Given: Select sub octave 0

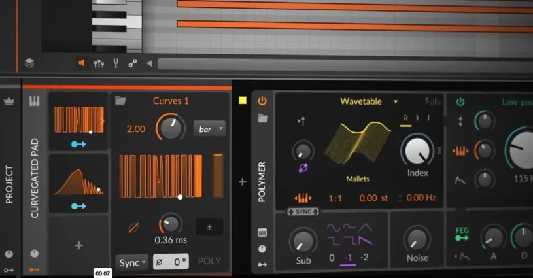Looking at the screenshot, I should click(x=332, y=258).
